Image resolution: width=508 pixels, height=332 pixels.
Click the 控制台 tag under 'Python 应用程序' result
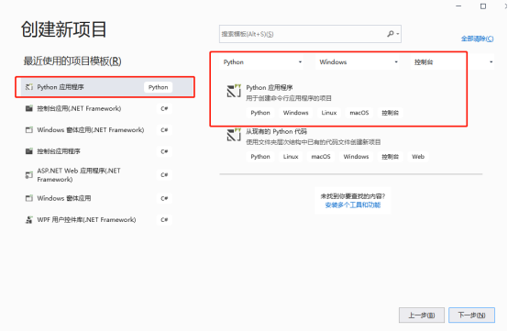[x=390, y=113]
